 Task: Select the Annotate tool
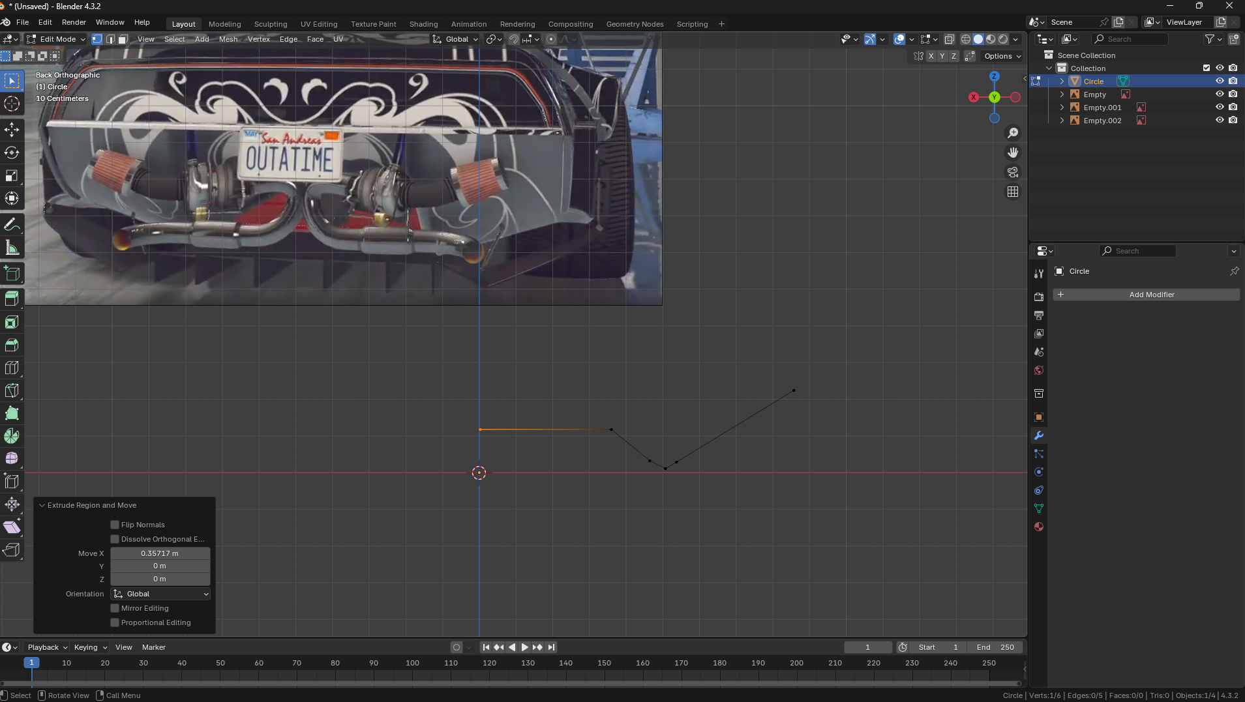[12, 225]
